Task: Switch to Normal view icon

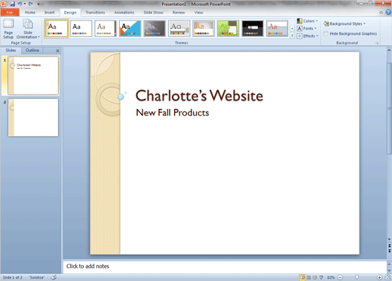Action: (x=302, y=277)
